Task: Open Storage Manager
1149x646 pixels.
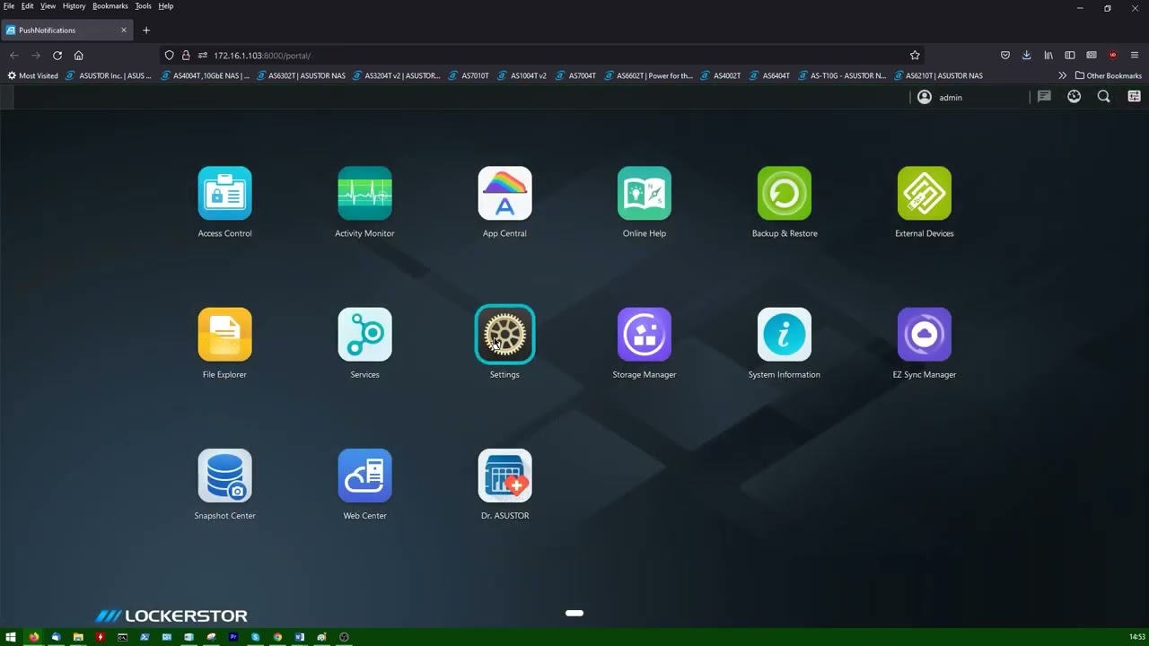Action: pos(645,335)
